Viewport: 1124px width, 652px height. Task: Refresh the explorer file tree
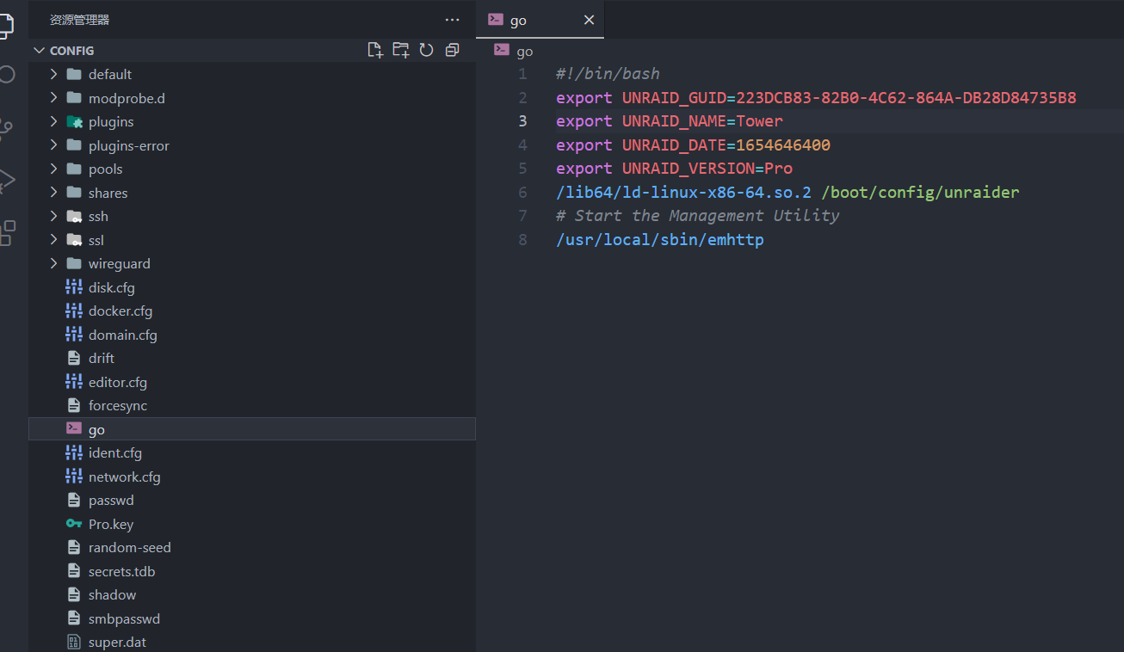tap(426, 50)
